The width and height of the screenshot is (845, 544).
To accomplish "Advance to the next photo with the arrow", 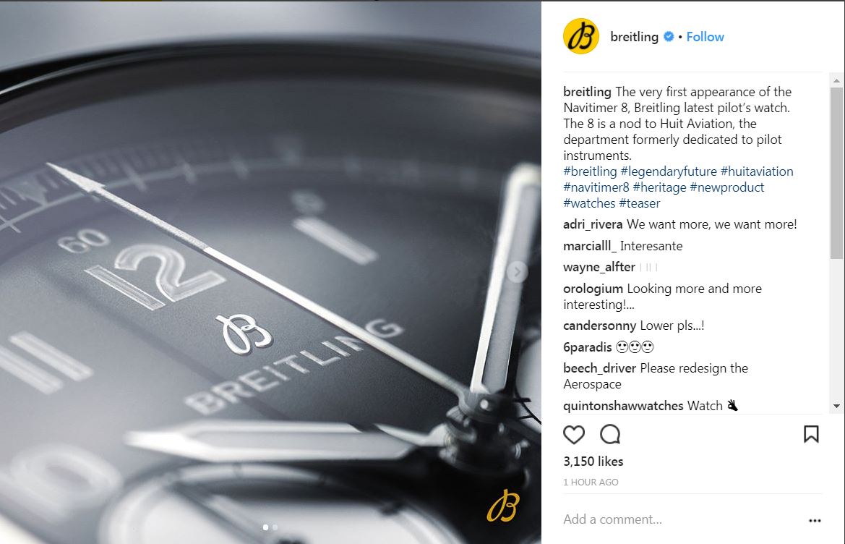I will (x=517, y=272).
